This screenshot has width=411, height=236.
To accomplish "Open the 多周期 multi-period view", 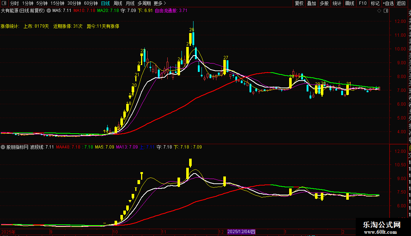I will click(x=144, y=3).
